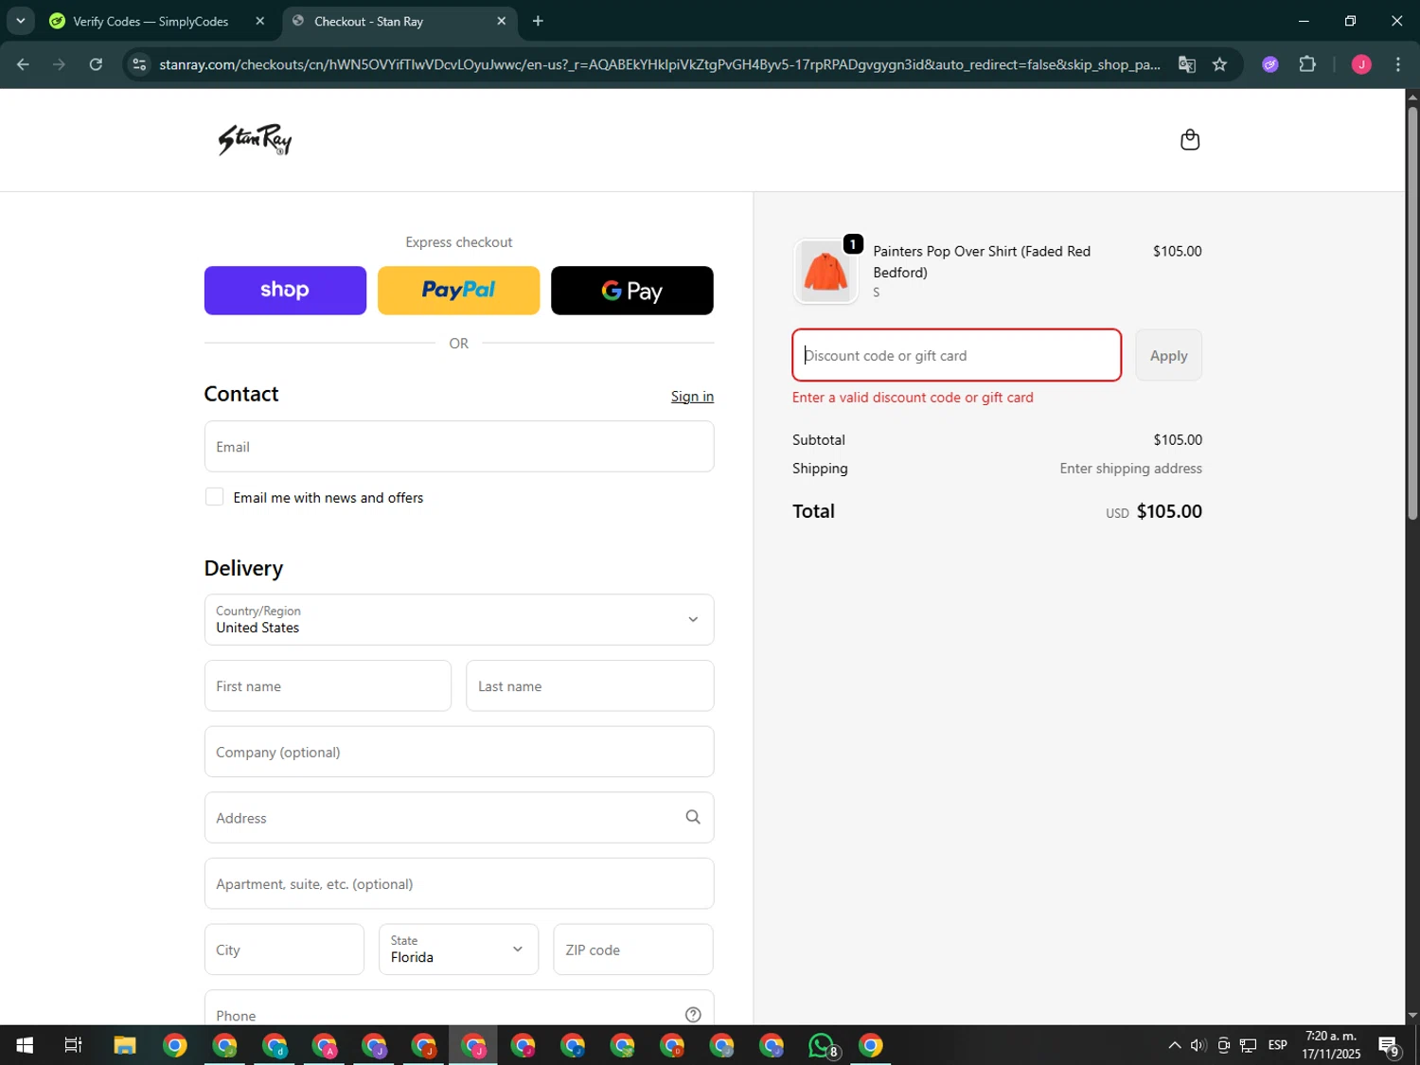Viewport: 1420px width, 1065px height.
Task: Click the First name field
Action: click(x=328, y=686)
